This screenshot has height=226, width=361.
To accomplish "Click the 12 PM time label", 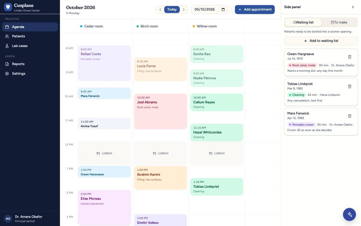I will click(69, 145).
